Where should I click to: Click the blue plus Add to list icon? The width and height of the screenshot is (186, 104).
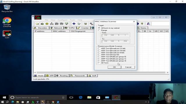point(74,24)
